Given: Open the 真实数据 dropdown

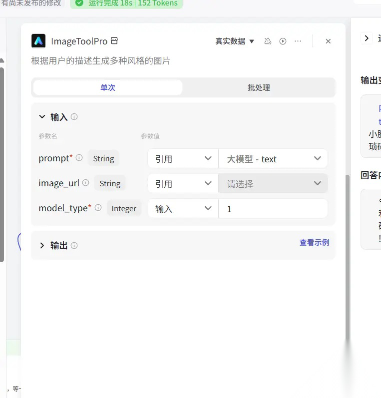Looking at the screenshot, I should tap(235, 41).
